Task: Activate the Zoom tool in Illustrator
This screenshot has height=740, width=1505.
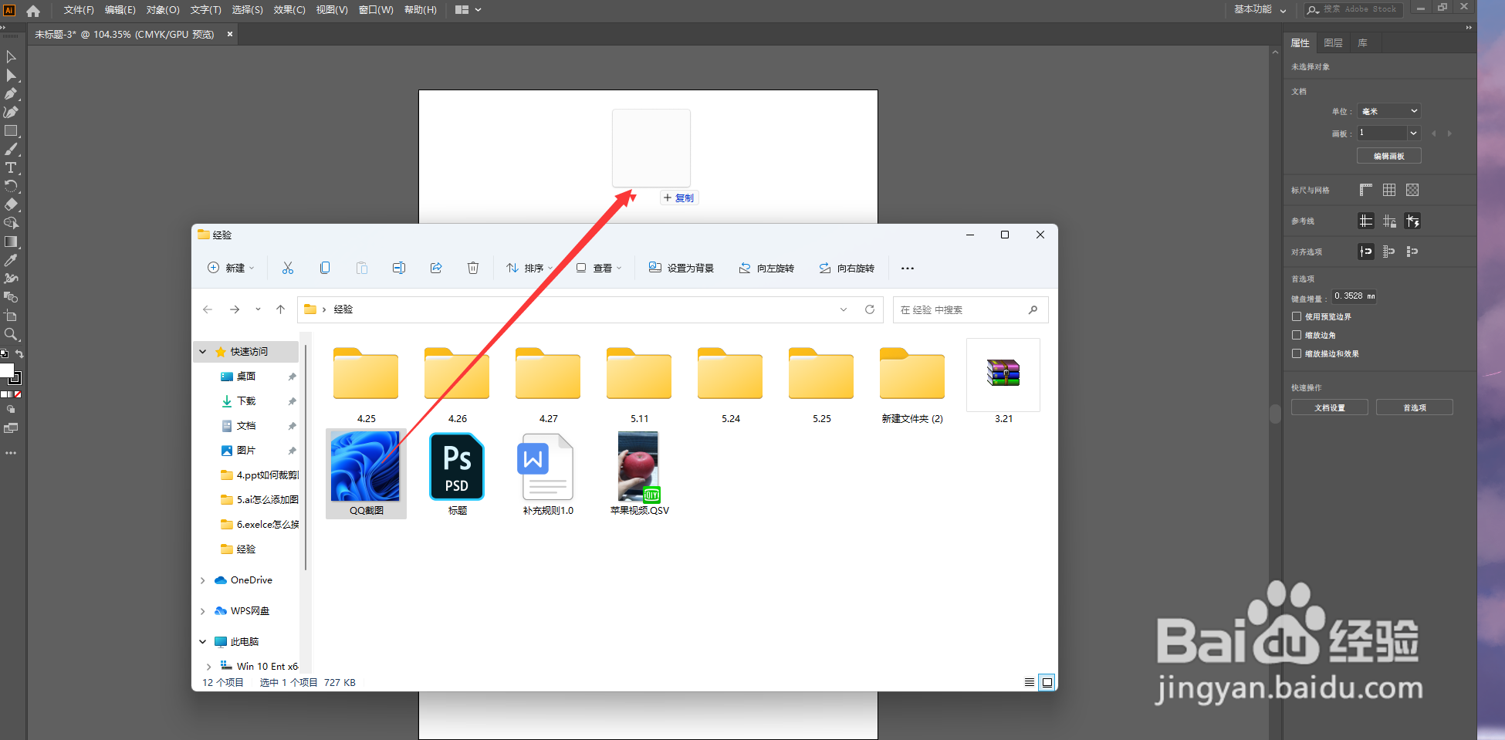Action: pos(11,334)
